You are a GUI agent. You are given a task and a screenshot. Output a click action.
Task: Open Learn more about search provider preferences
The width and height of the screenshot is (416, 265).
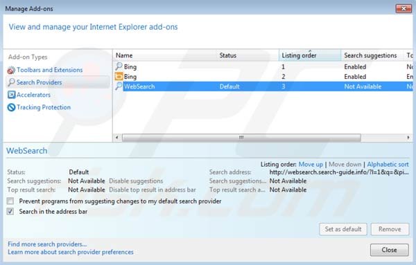(71, 252)
